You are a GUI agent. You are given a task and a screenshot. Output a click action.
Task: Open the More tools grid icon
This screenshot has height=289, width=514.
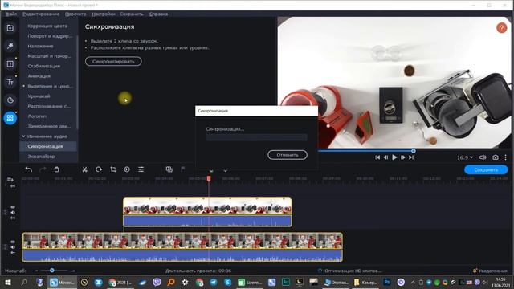click(x=10, y=118)
